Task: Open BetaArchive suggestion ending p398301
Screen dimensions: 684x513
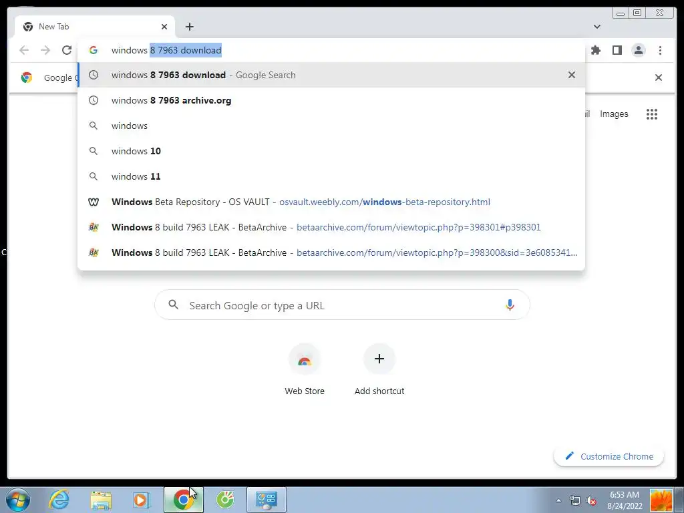Action: tap(331, 227)
